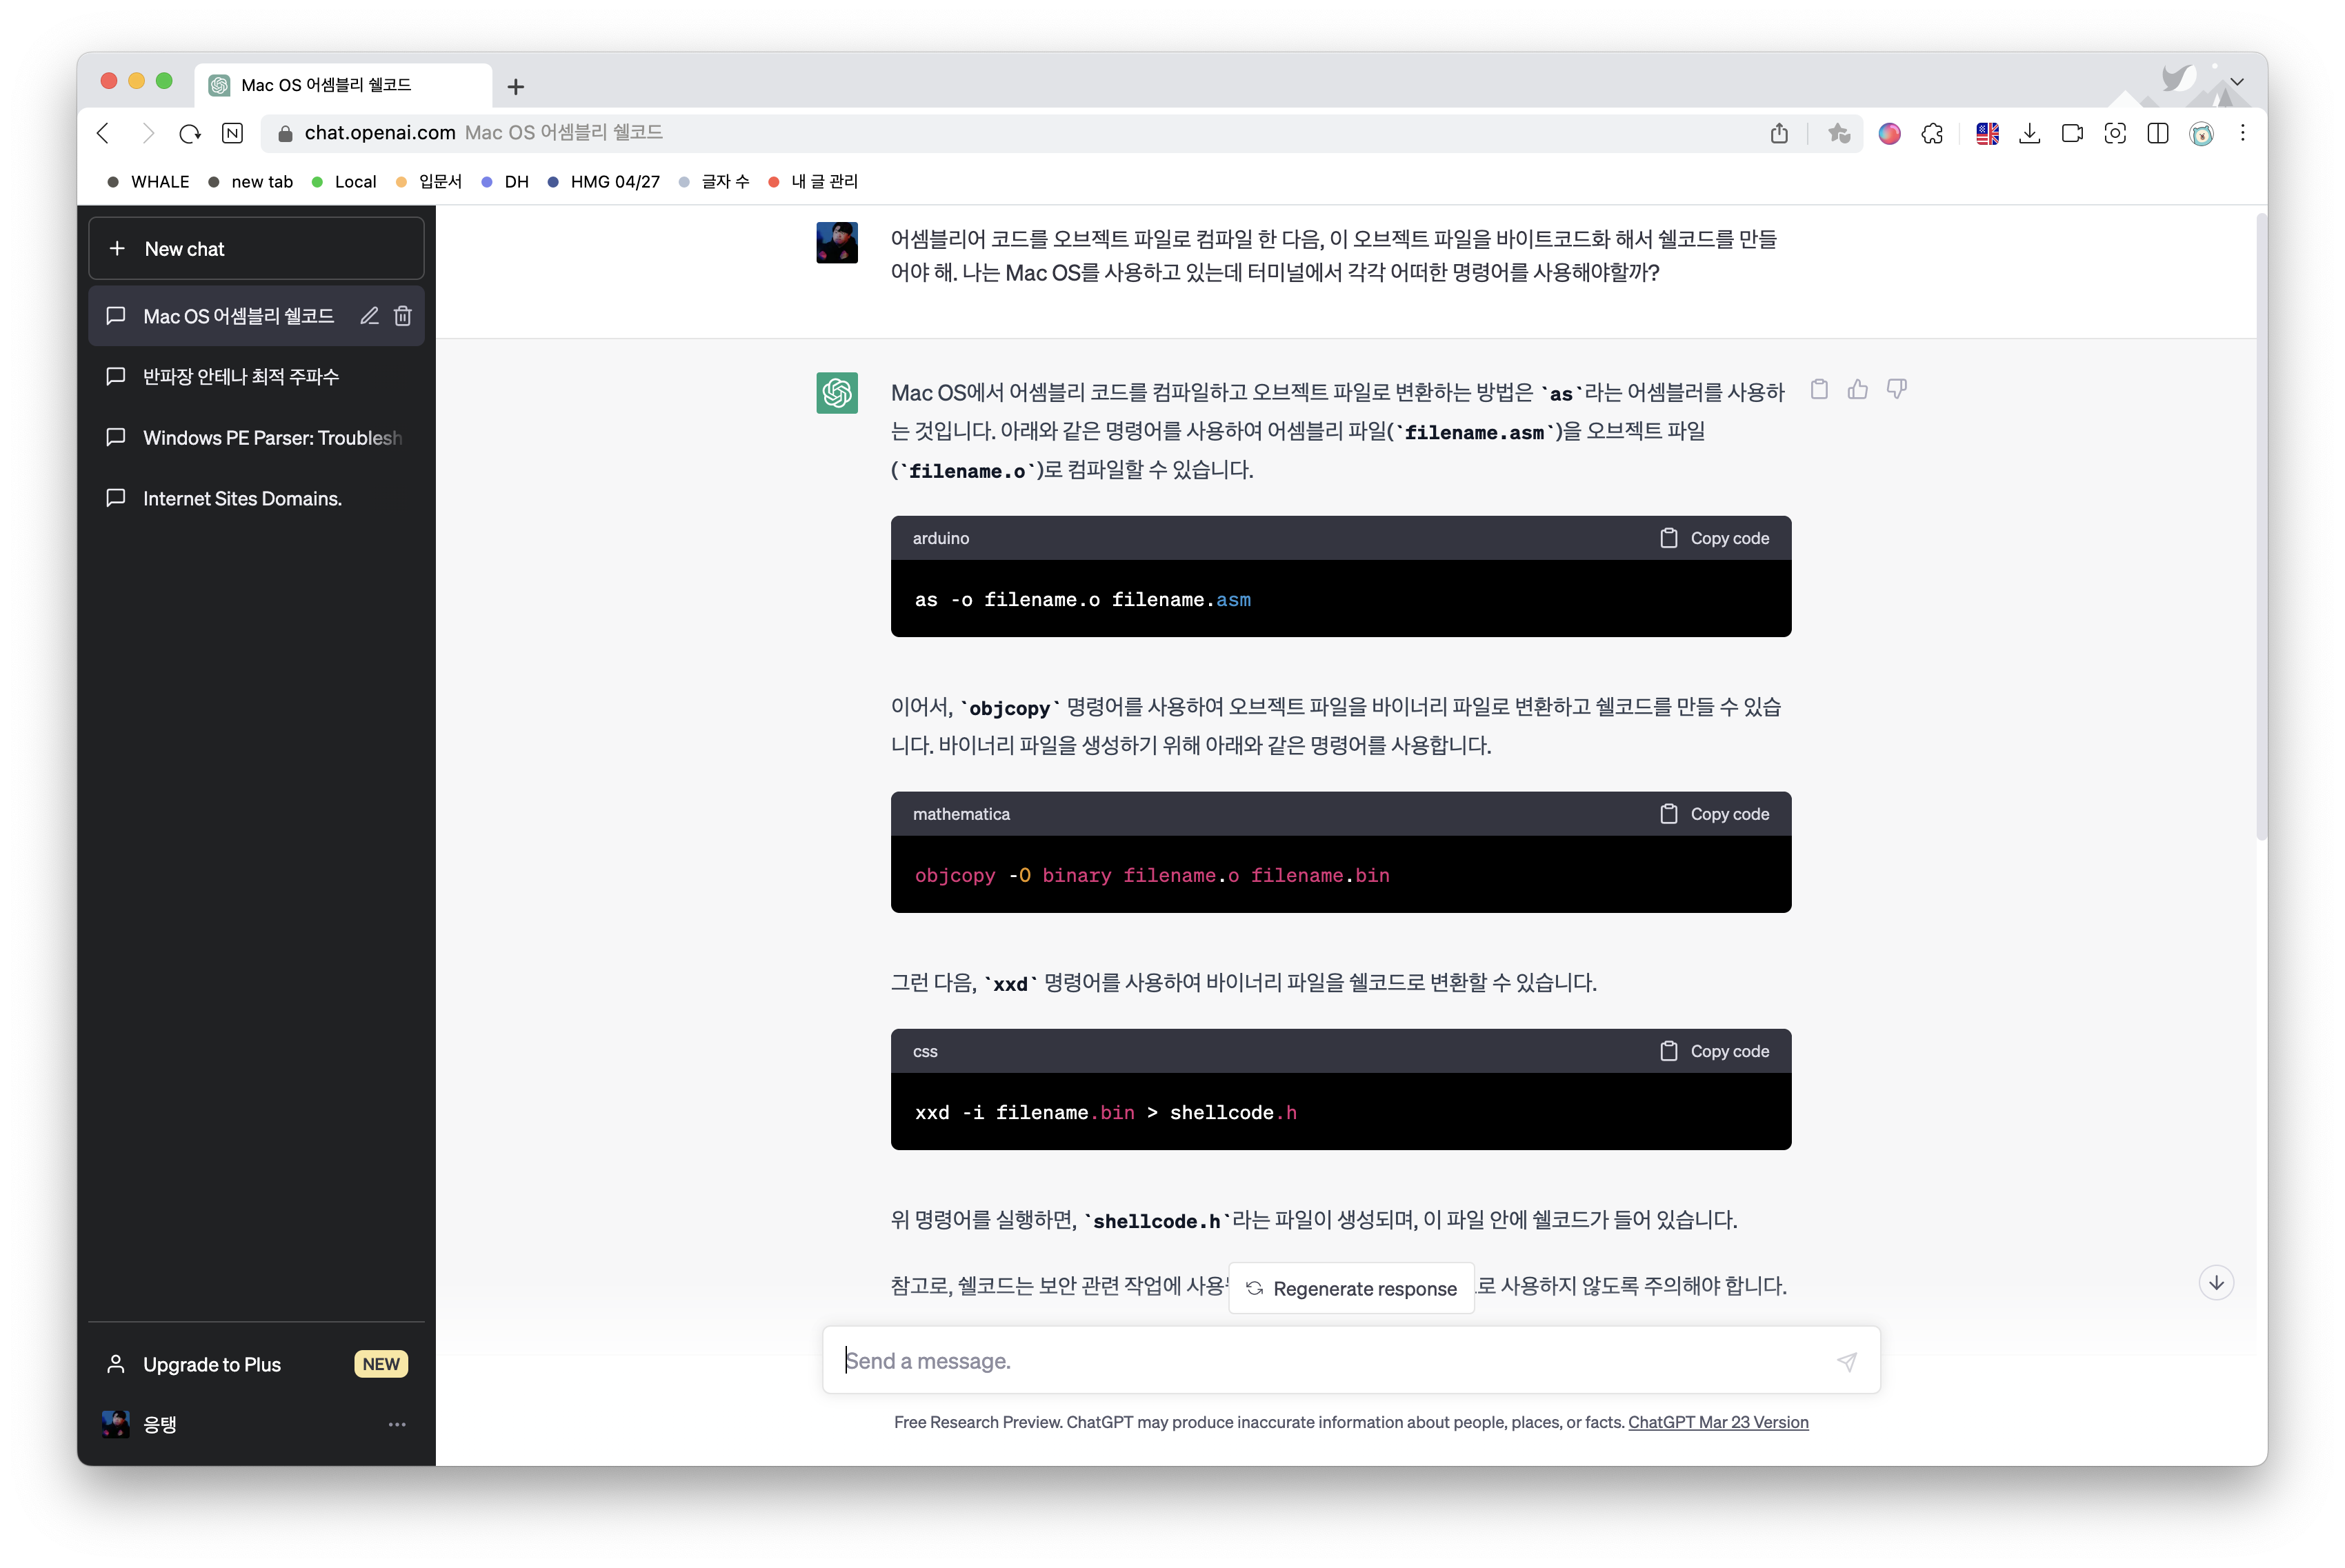Screen dimensions: 2345x1568
Task: Open the three-dot menu next to 응탱
Action: click(397, 1424)
